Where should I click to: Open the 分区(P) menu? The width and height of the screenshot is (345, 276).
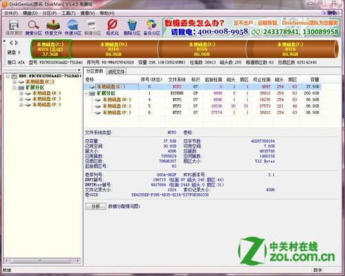coord(50,13)
